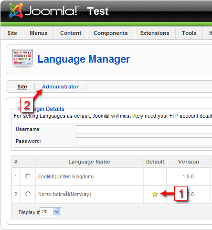Screen dimensions: 212x230
Task: Open the Extensions menu
Action: tap(155, 33)
